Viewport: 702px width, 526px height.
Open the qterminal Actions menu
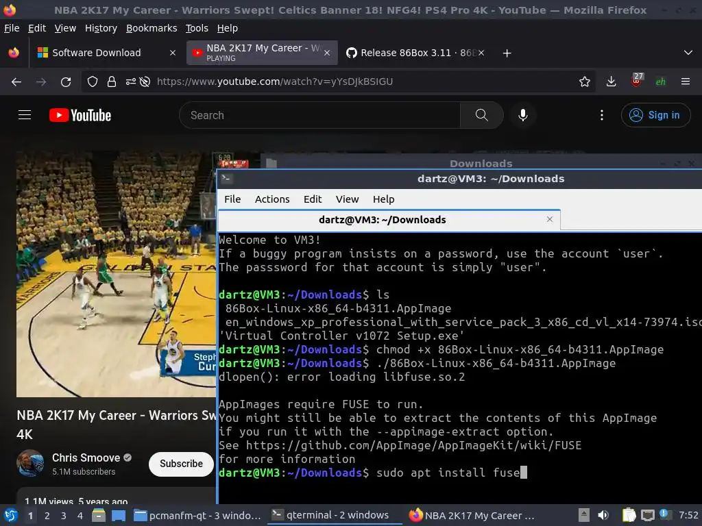click(x=272, y=199)
